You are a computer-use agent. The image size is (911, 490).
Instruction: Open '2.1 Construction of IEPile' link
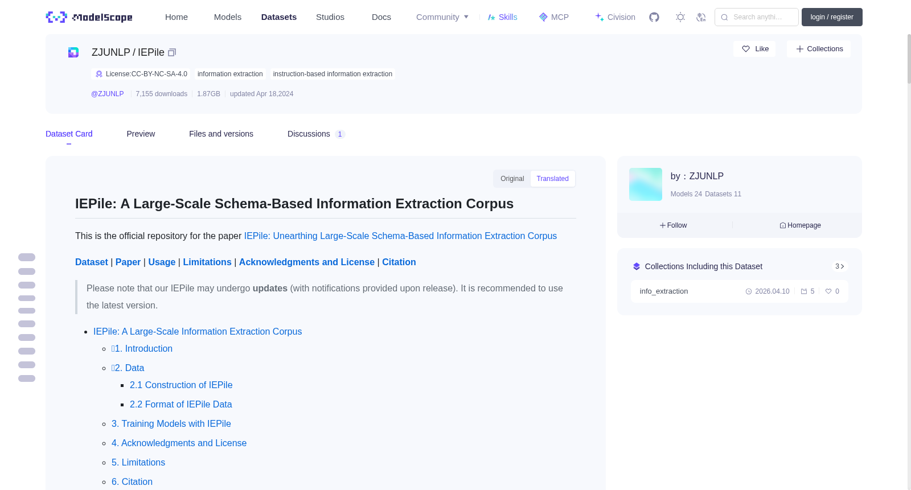pos(181,385)
